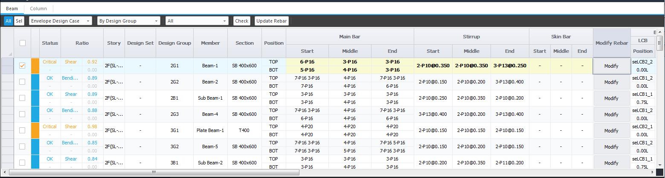Viewport: 665px width, 178px height.
Task: Click Modify for the Beam-1 row
Action: click(x=611, y=66)
